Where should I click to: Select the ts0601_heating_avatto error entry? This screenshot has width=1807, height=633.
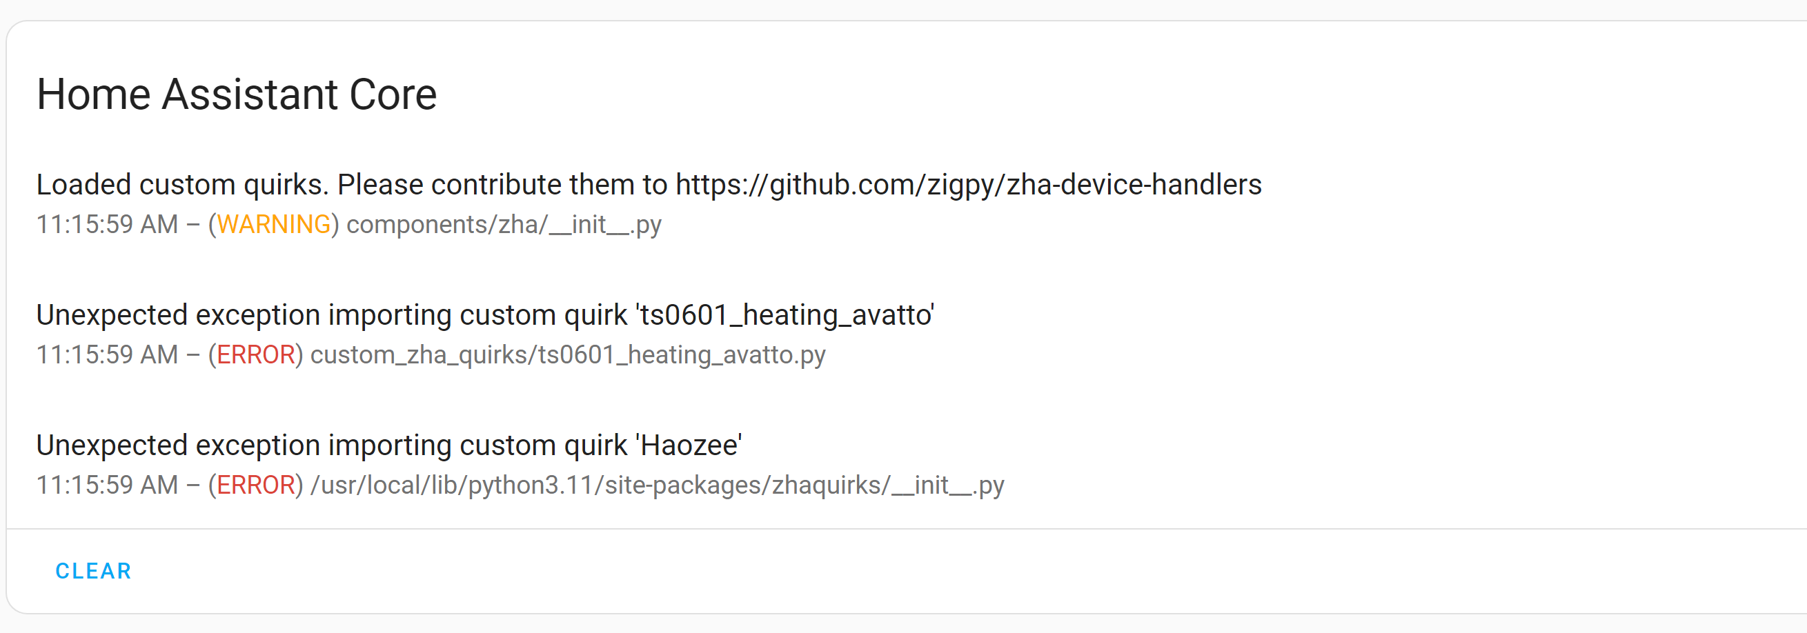click(486, 314)
